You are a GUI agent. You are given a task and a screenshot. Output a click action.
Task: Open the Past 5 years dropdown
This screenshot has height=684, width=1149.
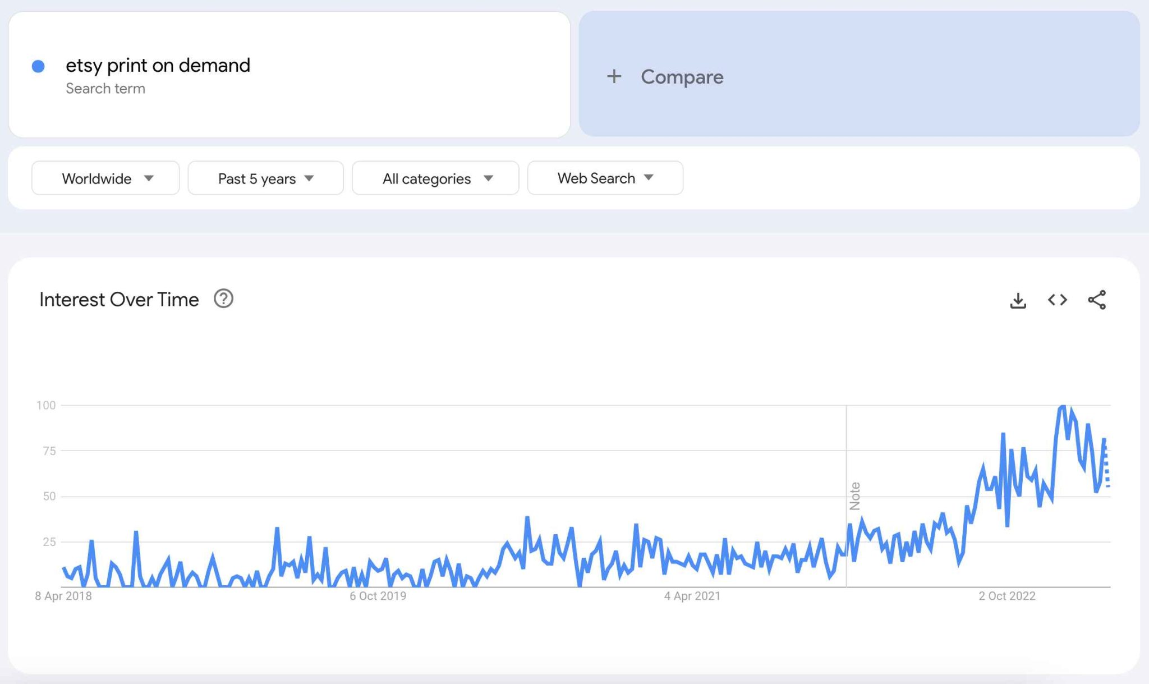point(265,178)
